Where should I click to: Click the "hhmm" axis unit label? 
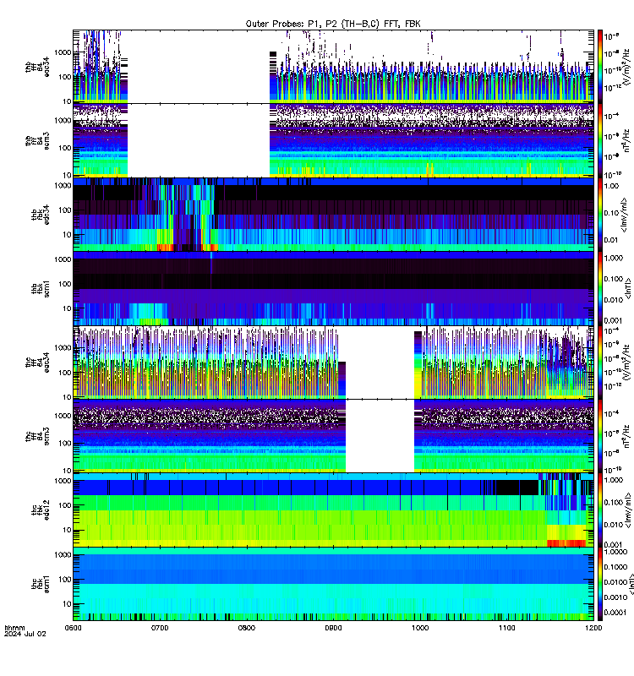14,628
